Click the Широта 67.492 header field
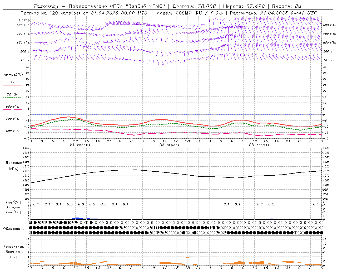This screenshot has width=337, height=270. coord(244,6)
